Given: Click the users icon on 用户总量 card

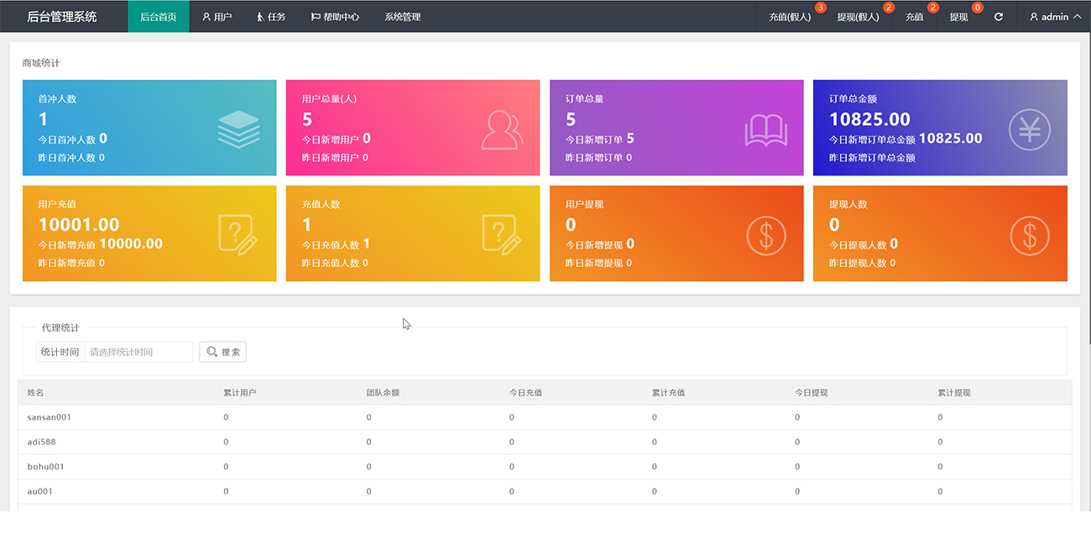Looking at the screenshot, I should pos(502,129).
